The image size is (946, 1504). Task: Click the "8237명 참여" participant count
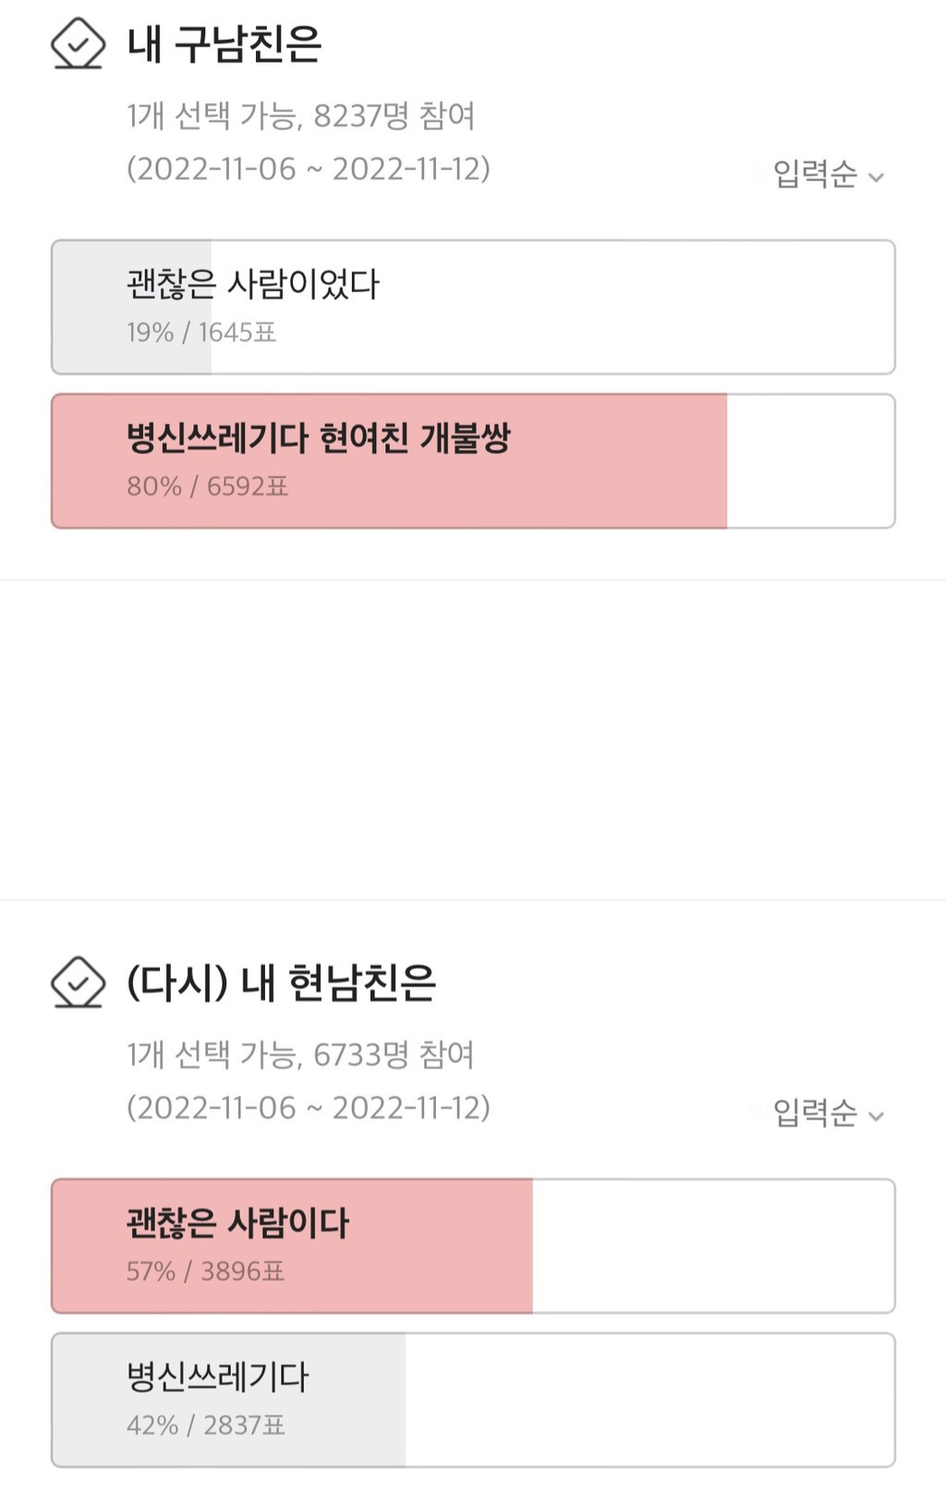click(394, 116)
